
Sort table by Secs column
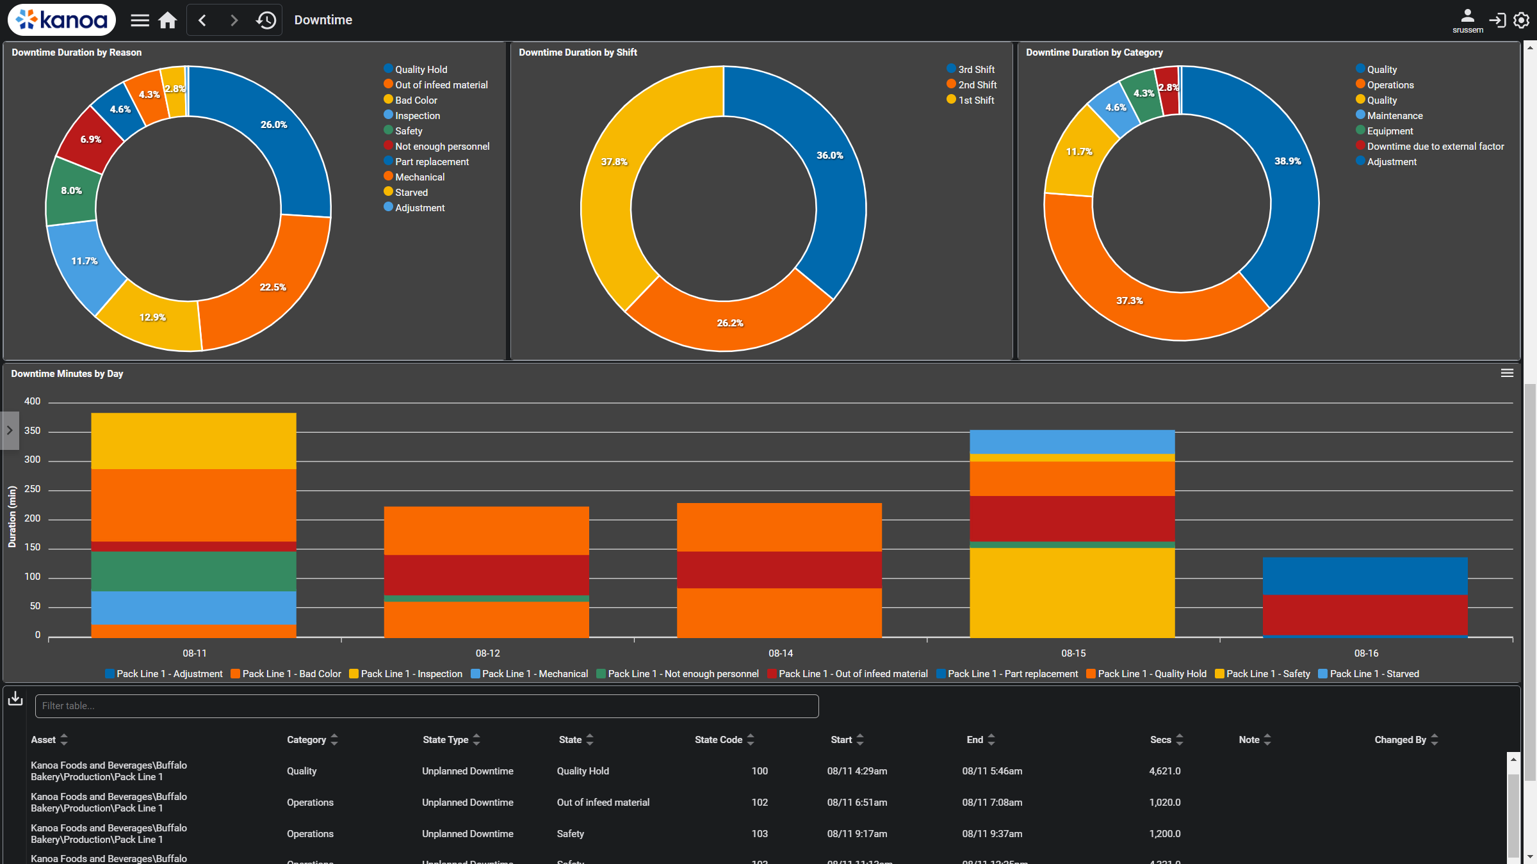[x=1167, y=740]
